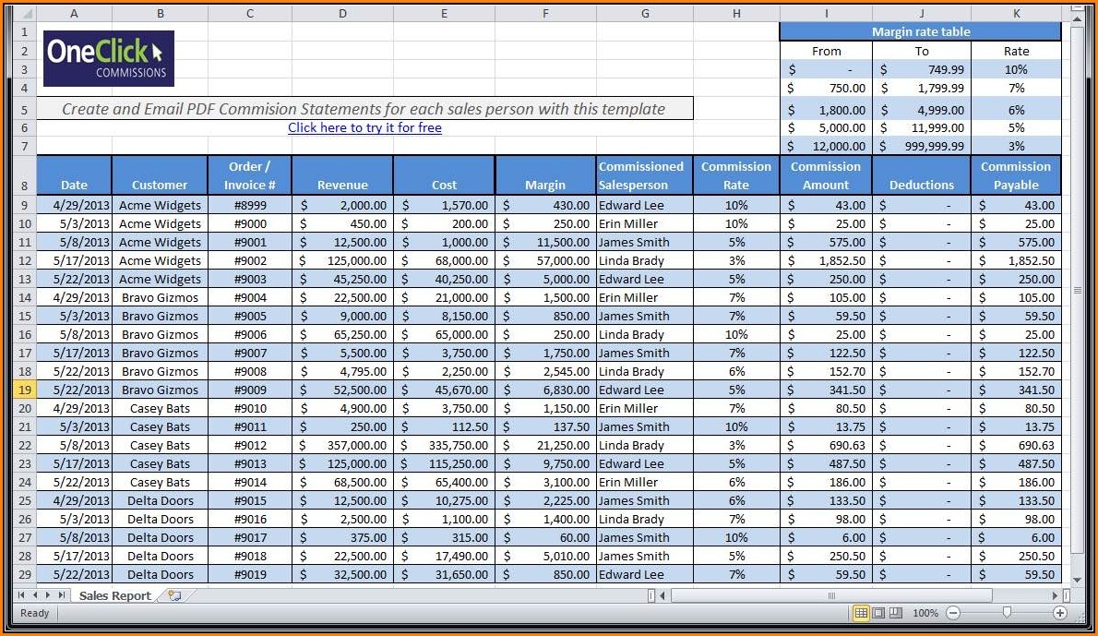Click the 100% zoom level indicator
The width and height of the screenshot is (1098, 636).
[x=926, y=612]
